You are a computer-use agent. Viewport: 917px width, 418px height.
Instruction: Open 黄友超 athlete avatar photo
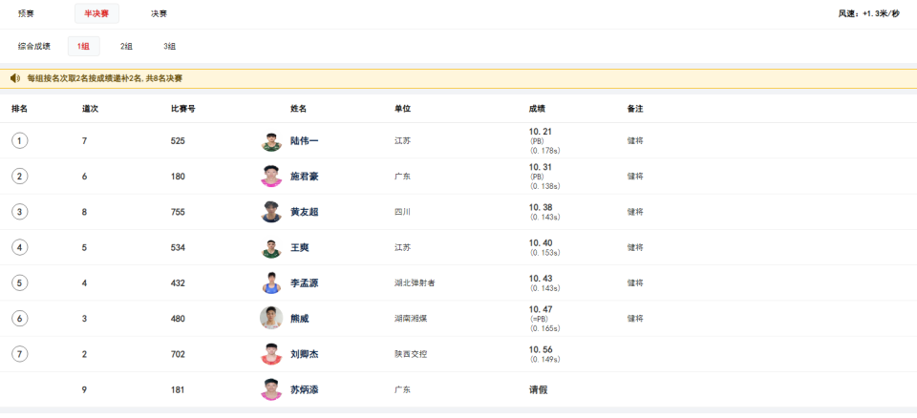pos(270,212)
